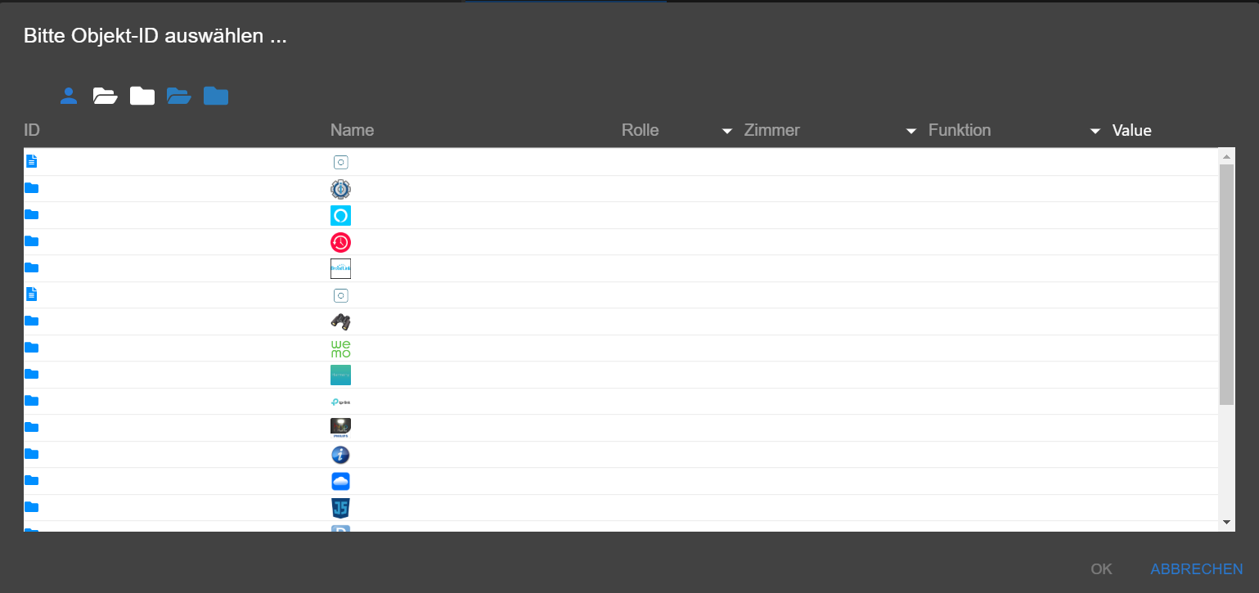Expand the folder in the JS icon row

(31, 507)
